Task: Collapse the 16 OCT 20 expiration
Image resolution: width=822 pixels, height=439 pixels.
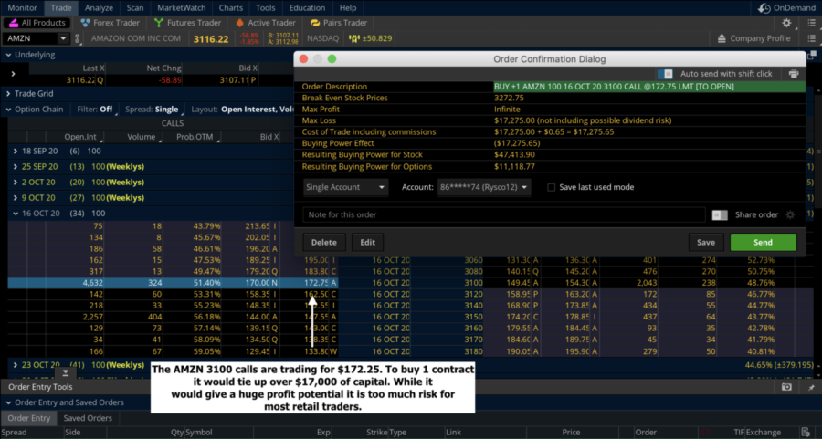Action: click(x=16, y=214)
